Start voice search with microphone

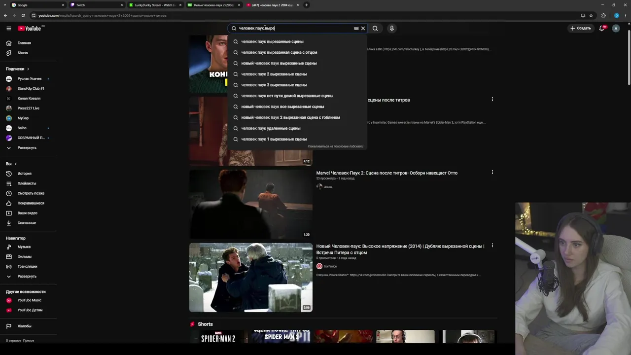click(x=392, y=28)
